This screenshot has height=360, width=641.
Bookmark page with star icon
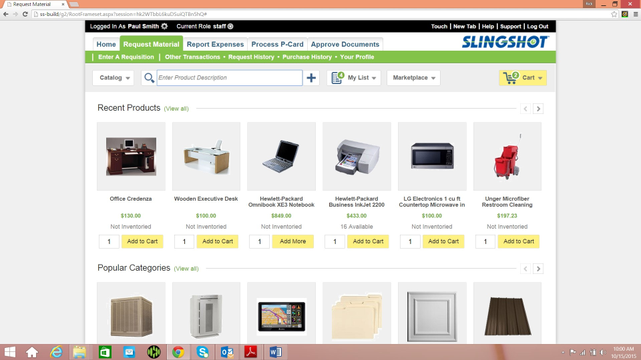[x=614, y=14]
